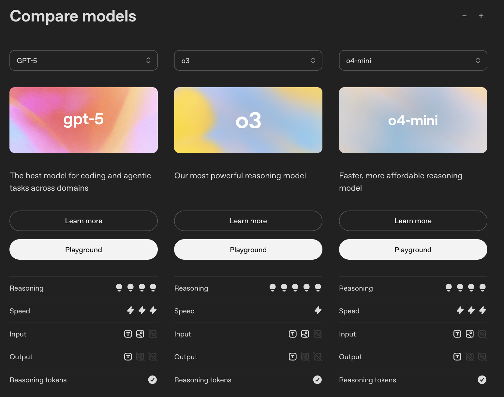Click Reasoning tokens label in o3 column

tap(203, 380)
